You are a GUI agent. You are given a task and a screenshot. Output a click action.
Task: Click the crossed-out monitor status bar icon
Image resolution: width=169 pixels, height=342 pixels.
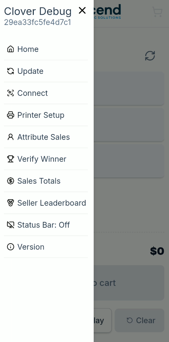(10, 225)
